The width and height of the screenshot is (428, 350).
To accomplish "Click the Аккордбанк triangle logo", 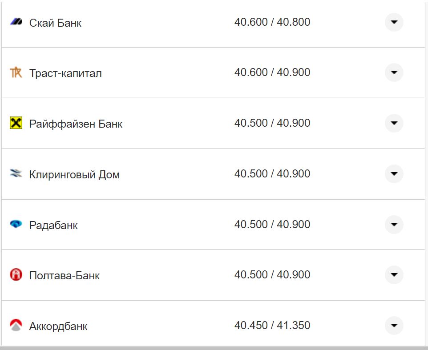I will click(x=16, y=326).
